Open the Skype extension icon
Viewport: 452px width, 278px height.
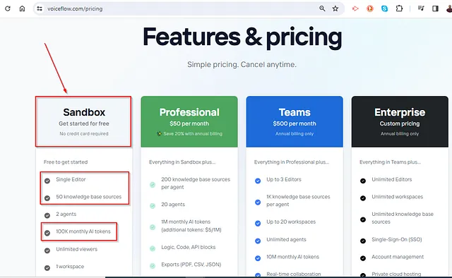384,8
